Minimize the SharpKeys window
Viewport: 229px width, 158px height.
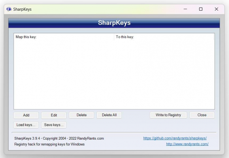(x=185, y=9)
